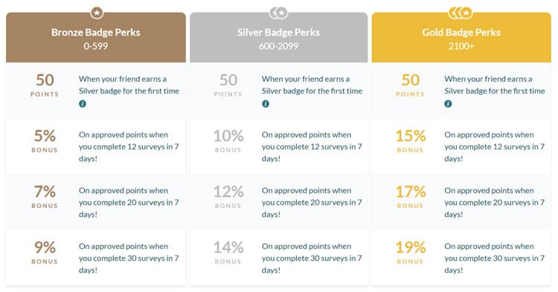Click Silver 12% bonus 20 surveys text
The width and height of the screenshot is (558, 292).
312,203
